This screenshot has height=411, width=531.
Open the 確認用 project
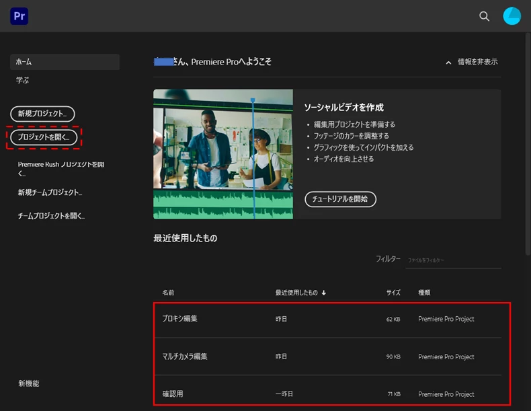tap(328, 392)
